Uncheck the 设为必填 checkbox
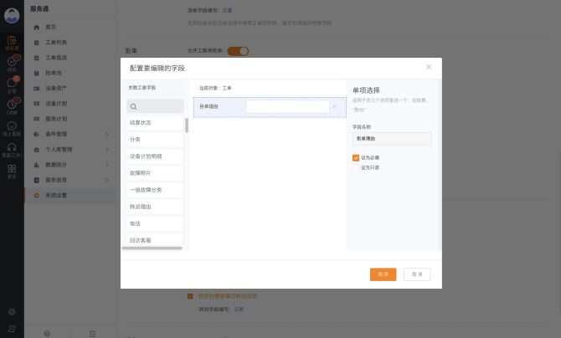This screenshot has height=338, width=561. pos(356,157)
